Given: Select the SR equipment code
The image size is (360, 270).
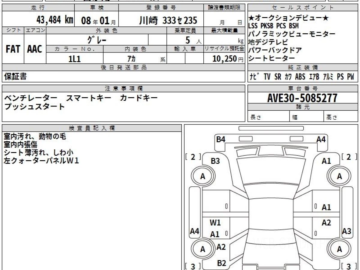Looking at the screenshot, I should tap(277, 76).
